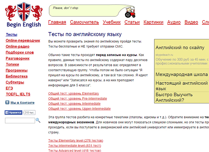Go to Субтитры in the sidebar
Screen dimensions: 209x152
point(16,82)
